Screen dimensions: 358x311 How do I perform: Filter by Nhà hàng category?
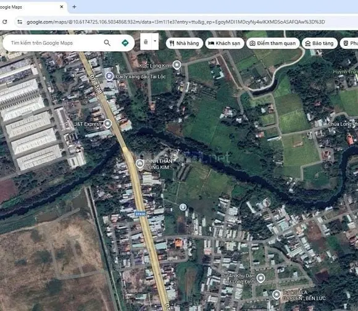(x=185, y=43)
